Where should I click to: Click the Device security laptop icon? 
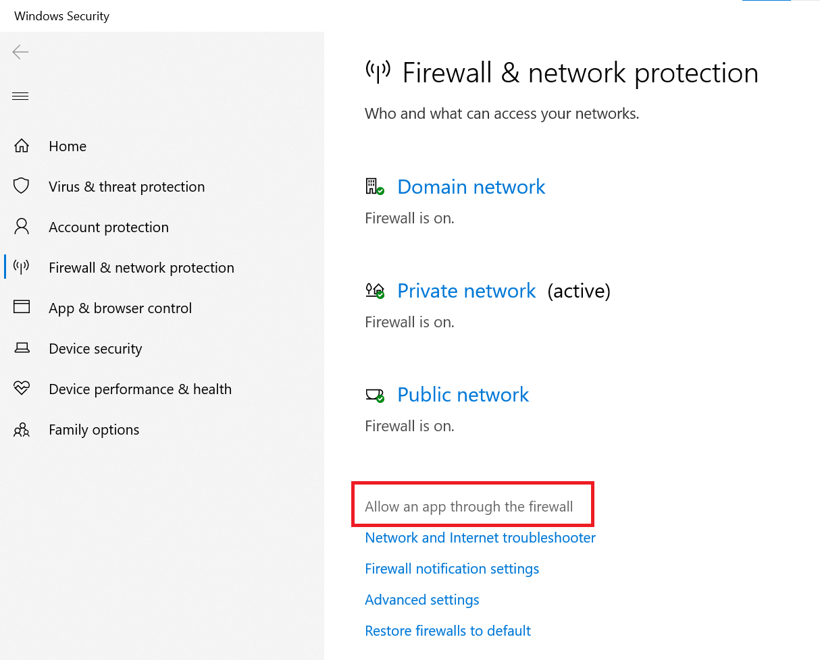pyautogui.click(x=22, y=348)
